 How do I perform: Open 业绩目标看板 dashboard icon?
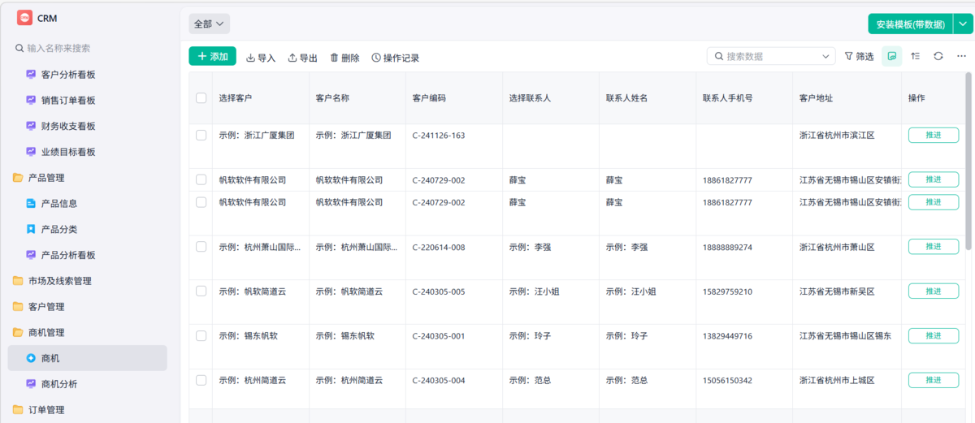pyautogui.click(x=31, y=152)
